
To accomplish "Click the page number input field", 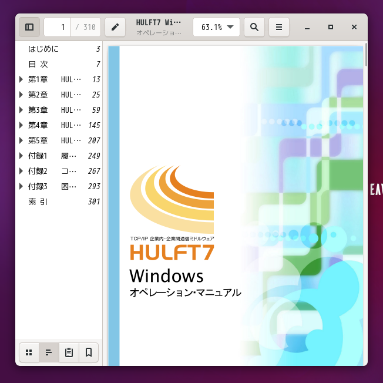I will [57, 27].
